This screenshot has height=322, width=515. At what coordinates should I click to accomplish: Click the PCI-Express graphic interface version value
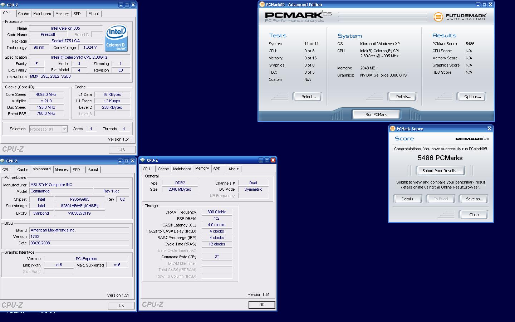point(86,259)
